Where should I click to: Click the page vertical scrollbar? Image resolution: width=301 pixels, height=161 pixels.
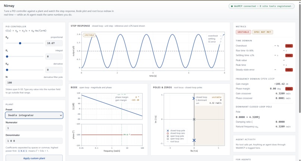(x=300, y=57)
